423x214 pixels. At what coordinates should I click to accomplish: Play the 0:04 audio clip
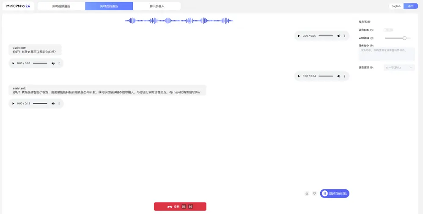point(299,76)
